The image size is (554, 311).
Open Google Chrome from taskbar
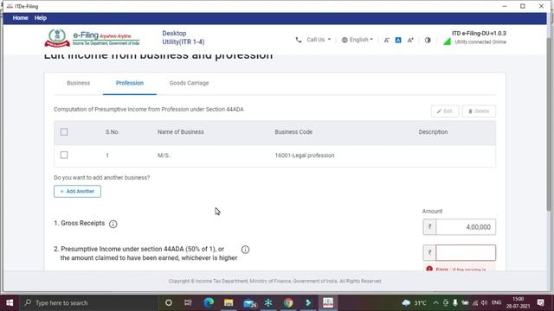click(288, 302)
